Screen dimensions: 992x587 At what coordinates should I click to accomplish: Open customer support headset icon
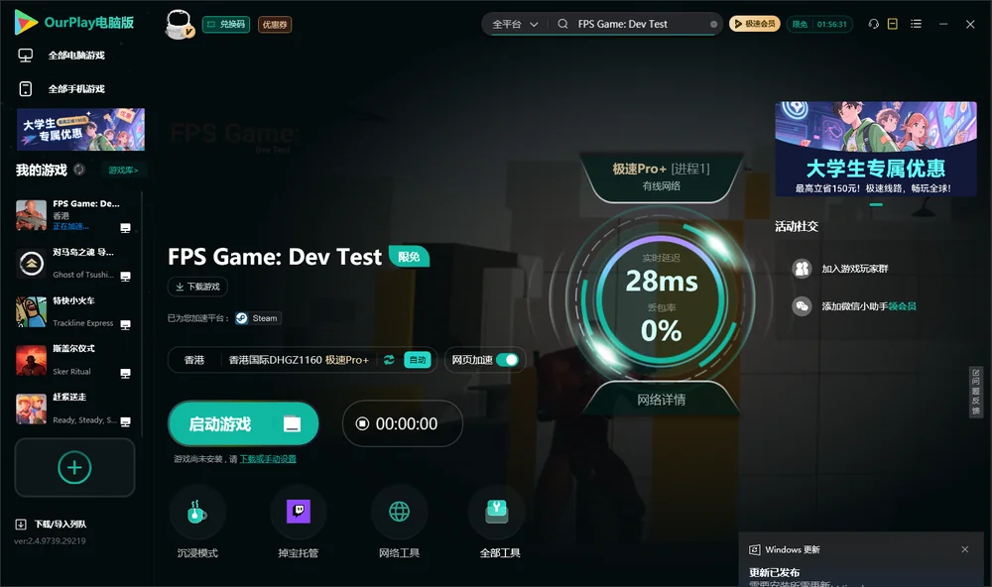pos(873,24)
